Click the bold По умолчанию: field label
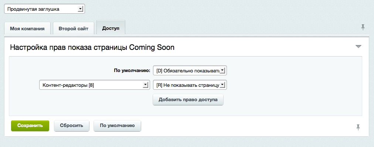The height and width of the screenshot is (147, 374). pyautogui.click(x=132, y=71)
